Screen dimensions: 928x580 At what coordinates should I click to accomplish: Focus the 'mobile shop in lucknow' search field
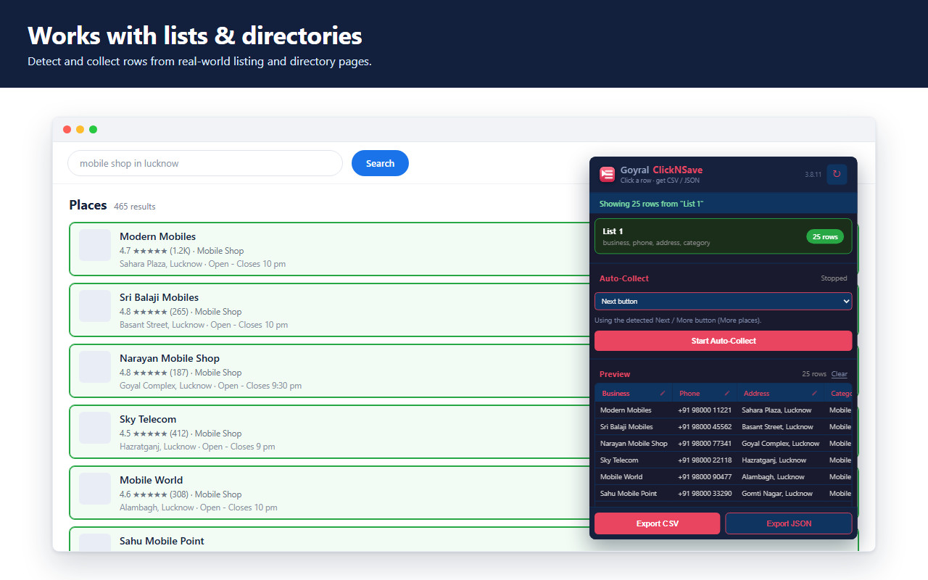point(204,163)
